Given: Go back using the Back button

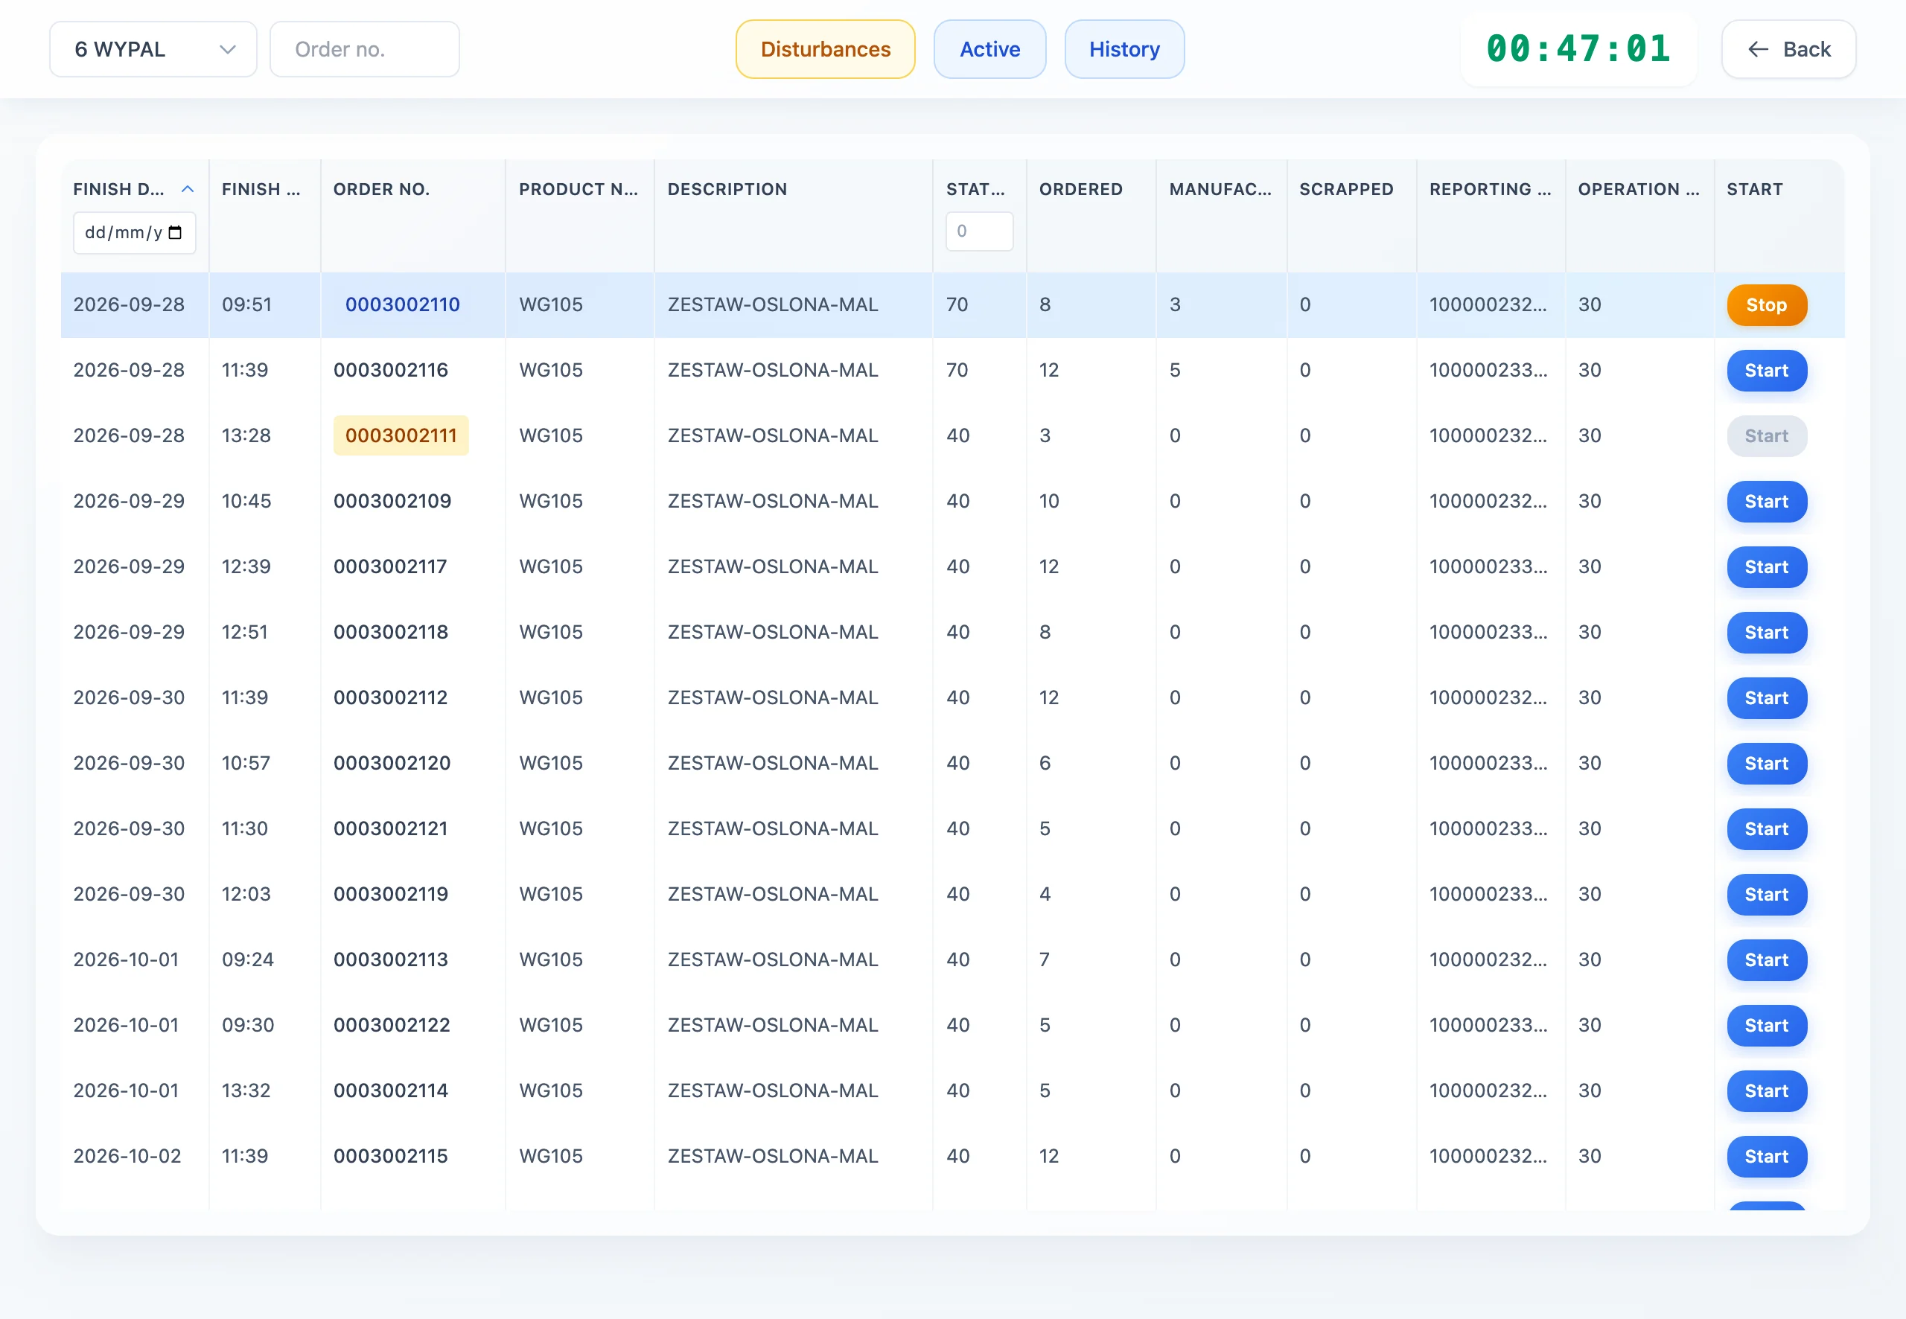Looking at the screenshot, I should pos(1788,50).
